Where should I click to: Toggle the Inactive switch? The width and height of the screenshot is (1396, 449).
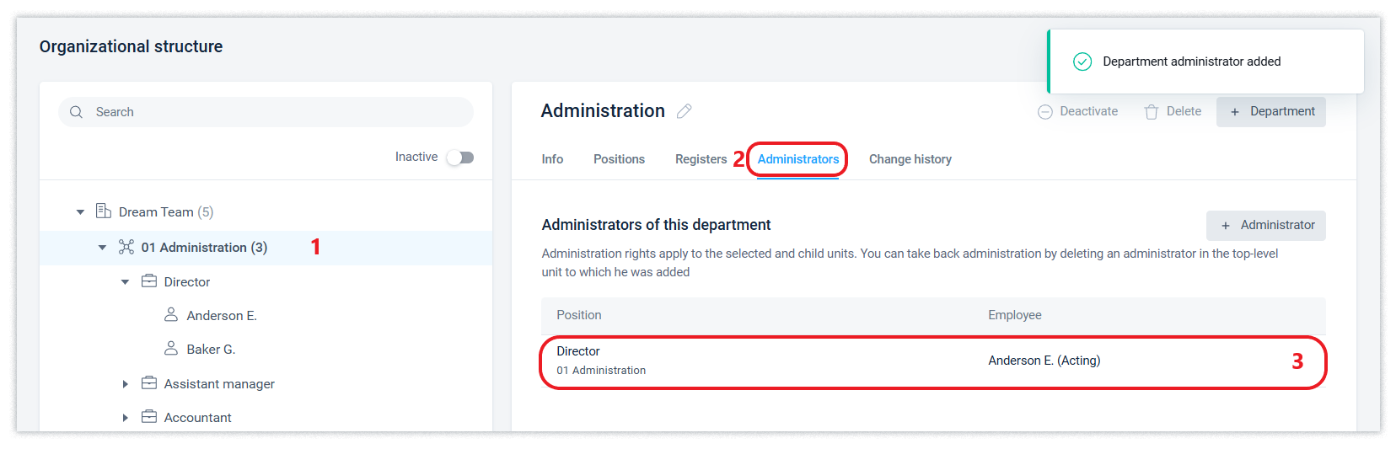tap(460, 158)
